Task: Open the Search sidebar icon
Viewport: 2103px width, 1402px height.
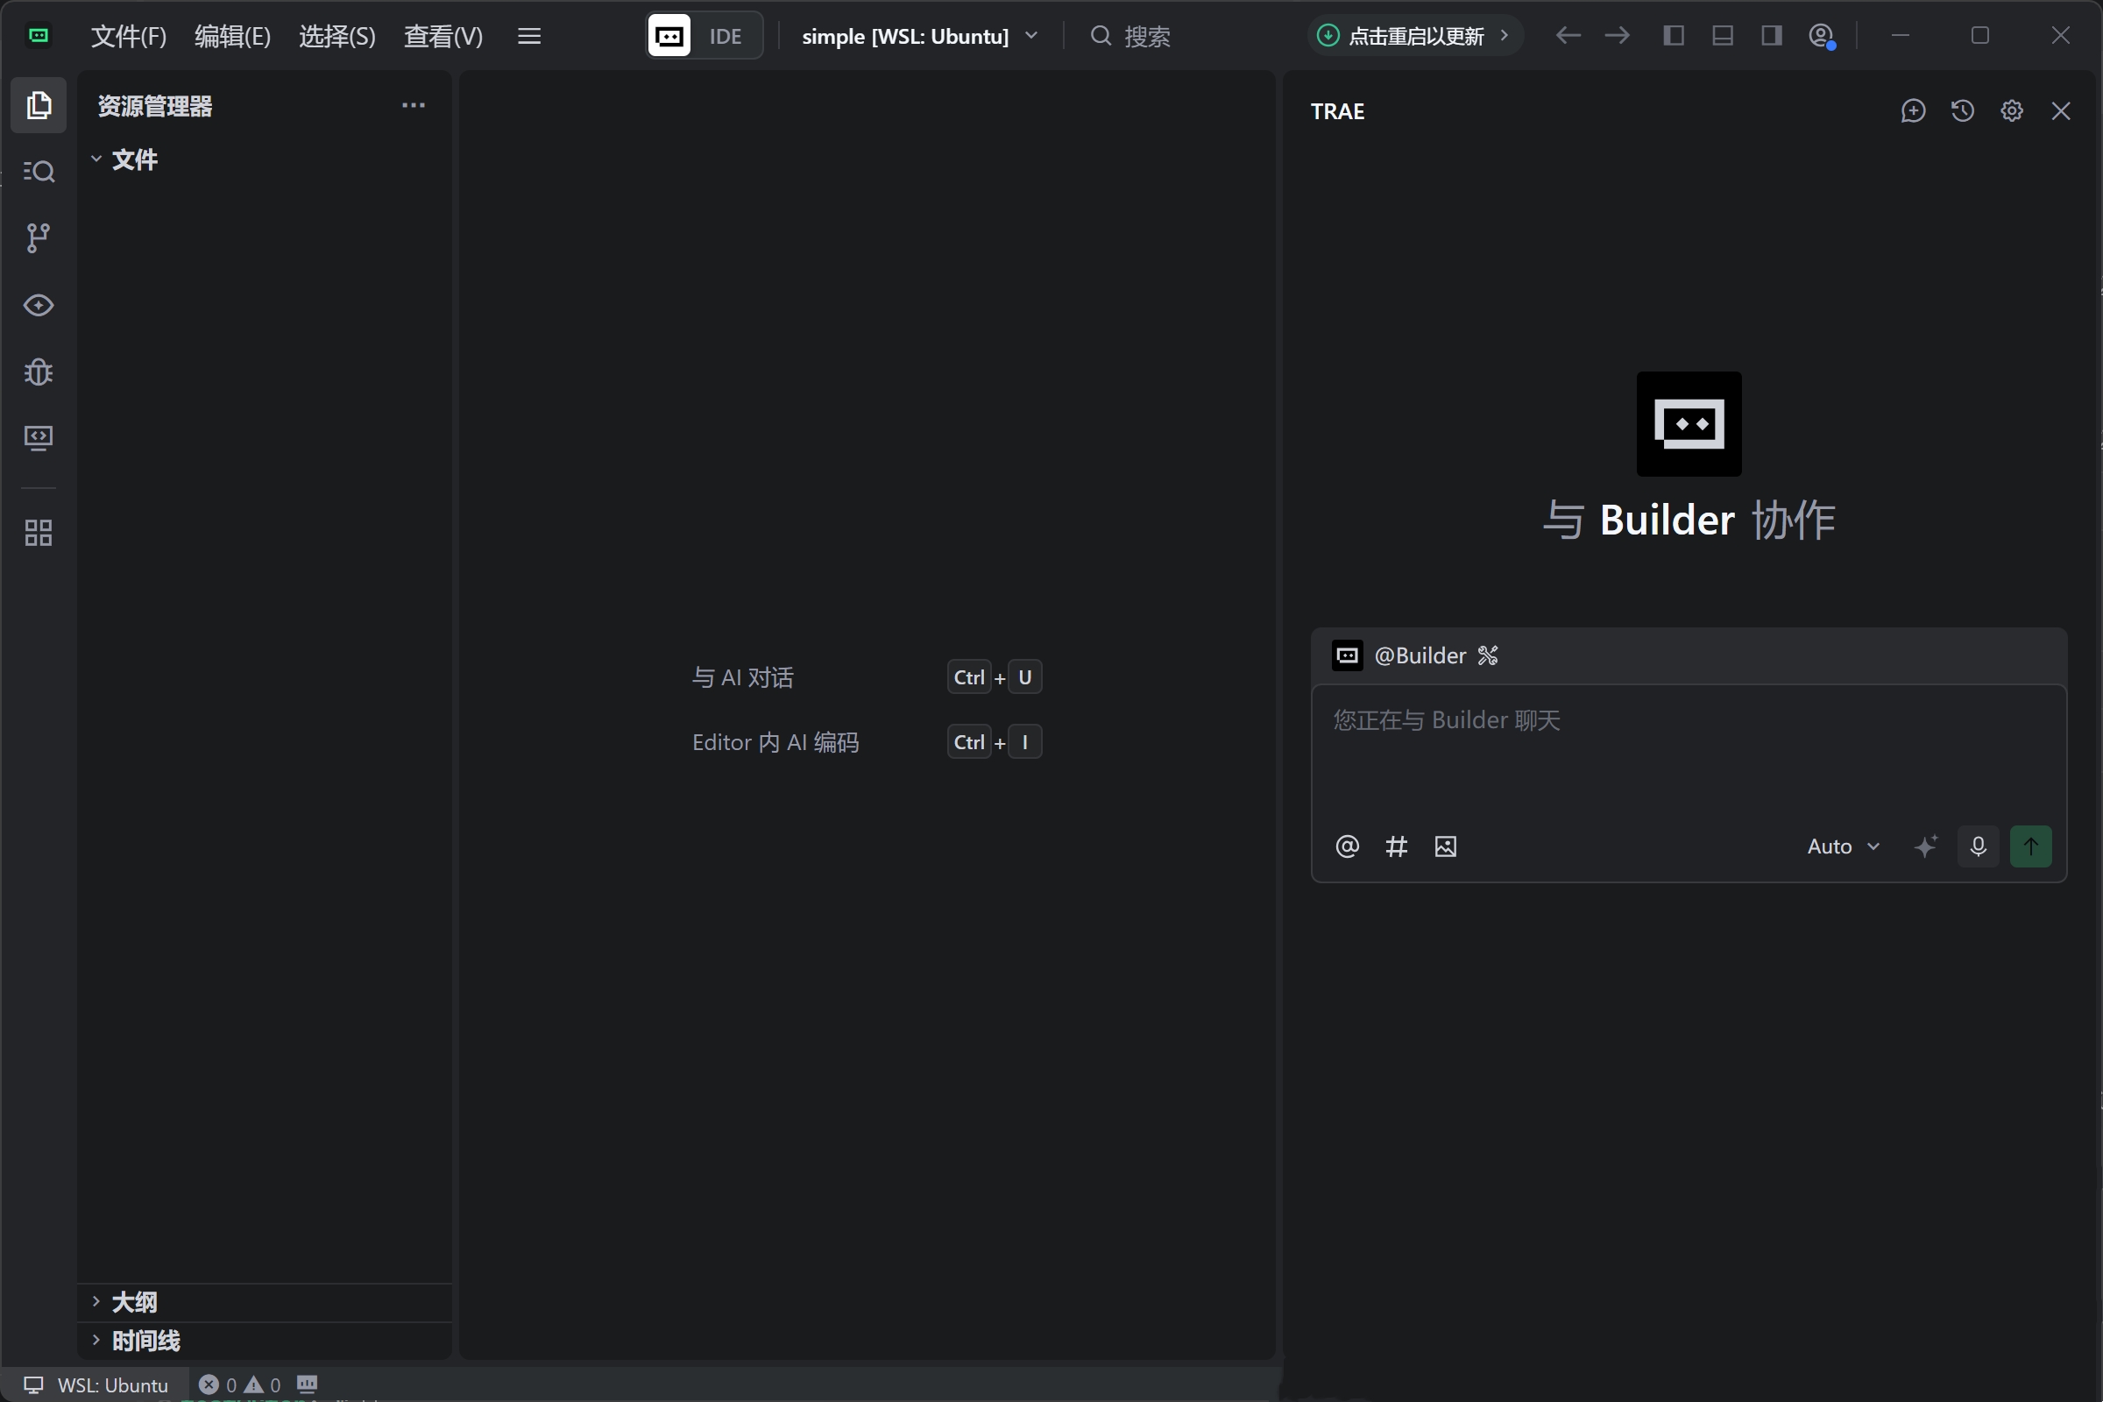Action: pos(39,171)
